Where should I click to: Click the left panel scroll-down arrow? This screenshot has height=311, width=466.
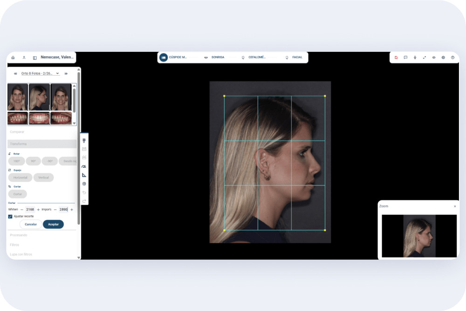[79, 258]
